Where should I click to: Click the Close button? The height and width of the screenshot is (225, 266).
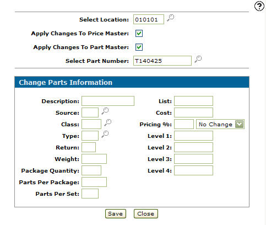click(x=146, y=214)
